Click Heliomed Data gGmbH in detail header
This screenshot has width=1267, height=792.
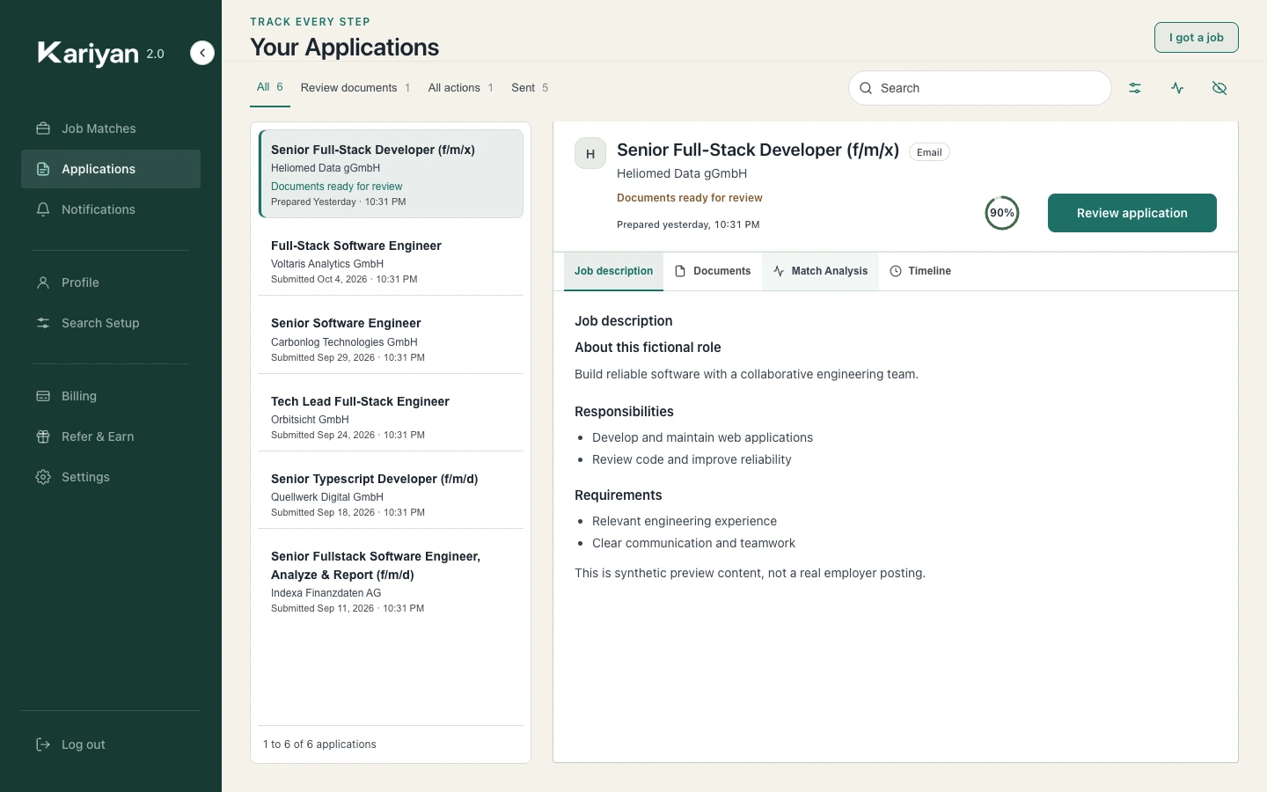[682, 173]
